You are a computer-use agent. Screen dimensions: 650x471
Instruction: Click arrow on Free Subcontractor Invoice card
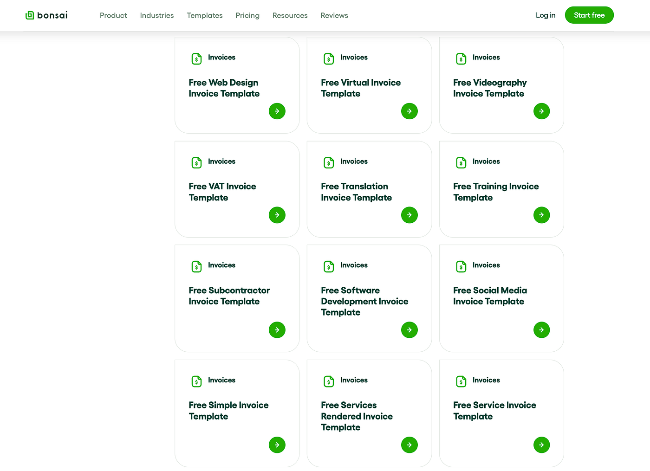tap(277, 330)
